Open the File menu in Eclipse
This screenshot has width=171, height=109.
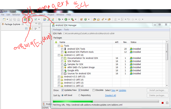[3, 15]
